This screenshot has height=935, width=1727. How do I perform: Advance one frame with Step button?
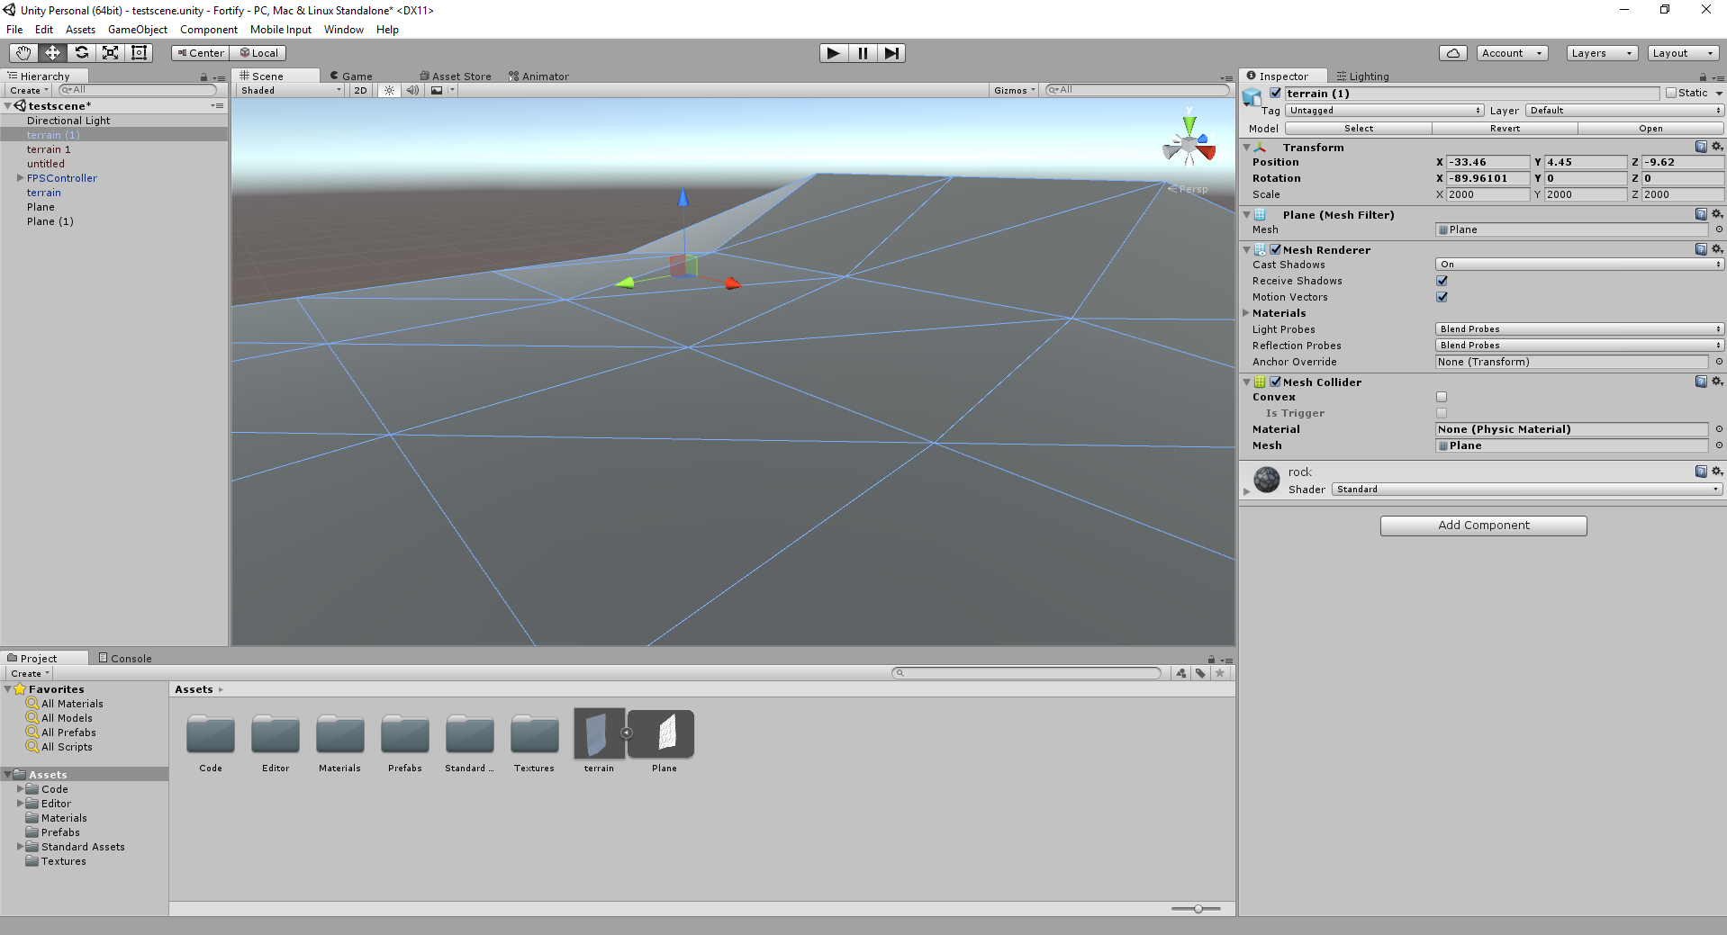pyautogui.click(x=891, y=53)
